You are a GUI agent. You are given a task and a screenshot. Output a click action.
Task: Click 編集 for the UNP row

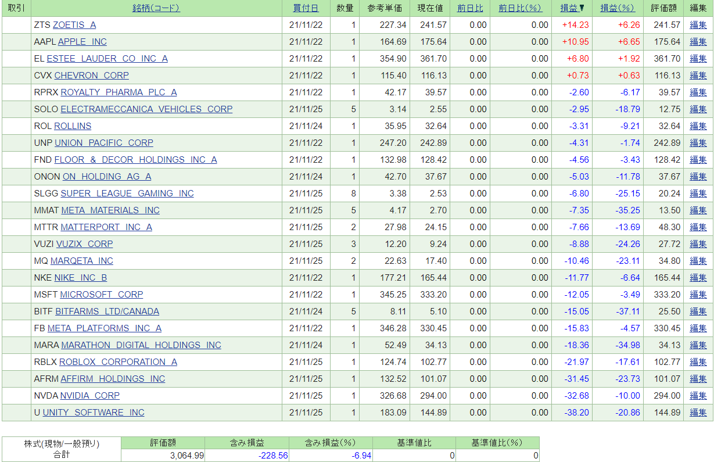pos(698,143)
